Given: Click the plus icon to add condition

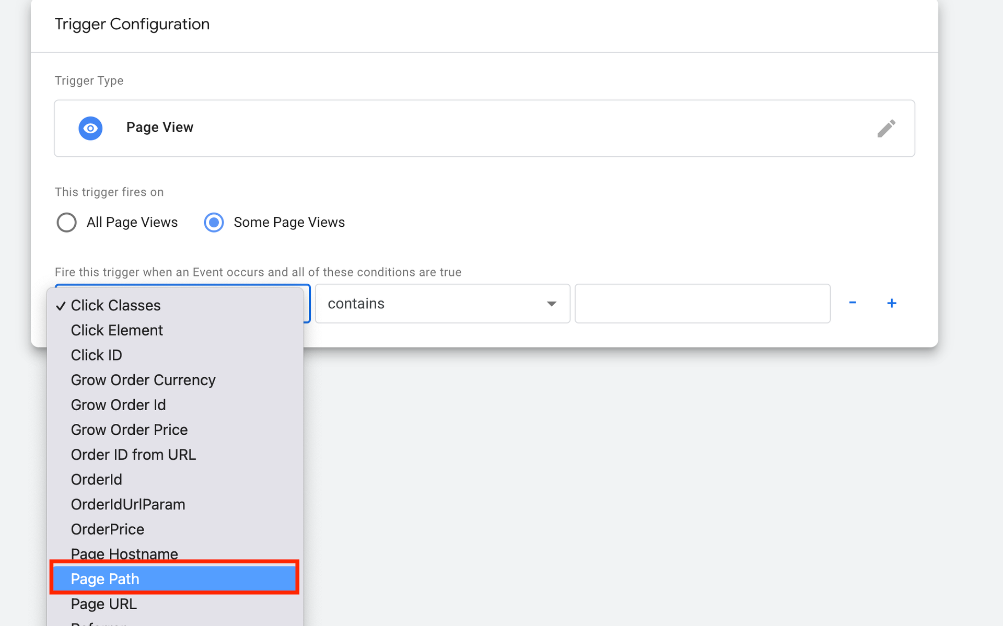Looking at the screenshot, I should click(892, 303).
